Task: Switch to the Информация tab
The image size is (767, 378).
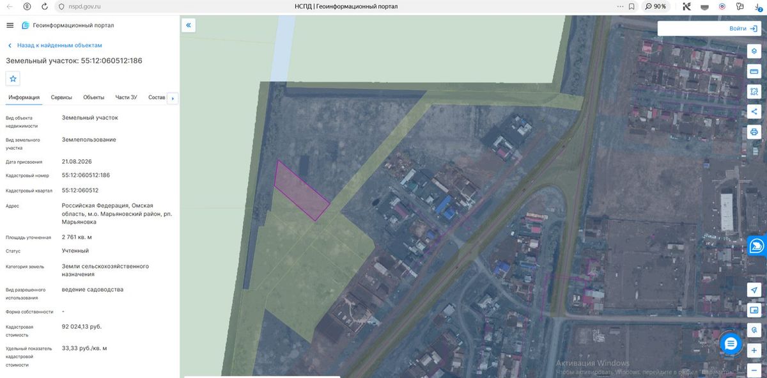Action: [24, 97]
